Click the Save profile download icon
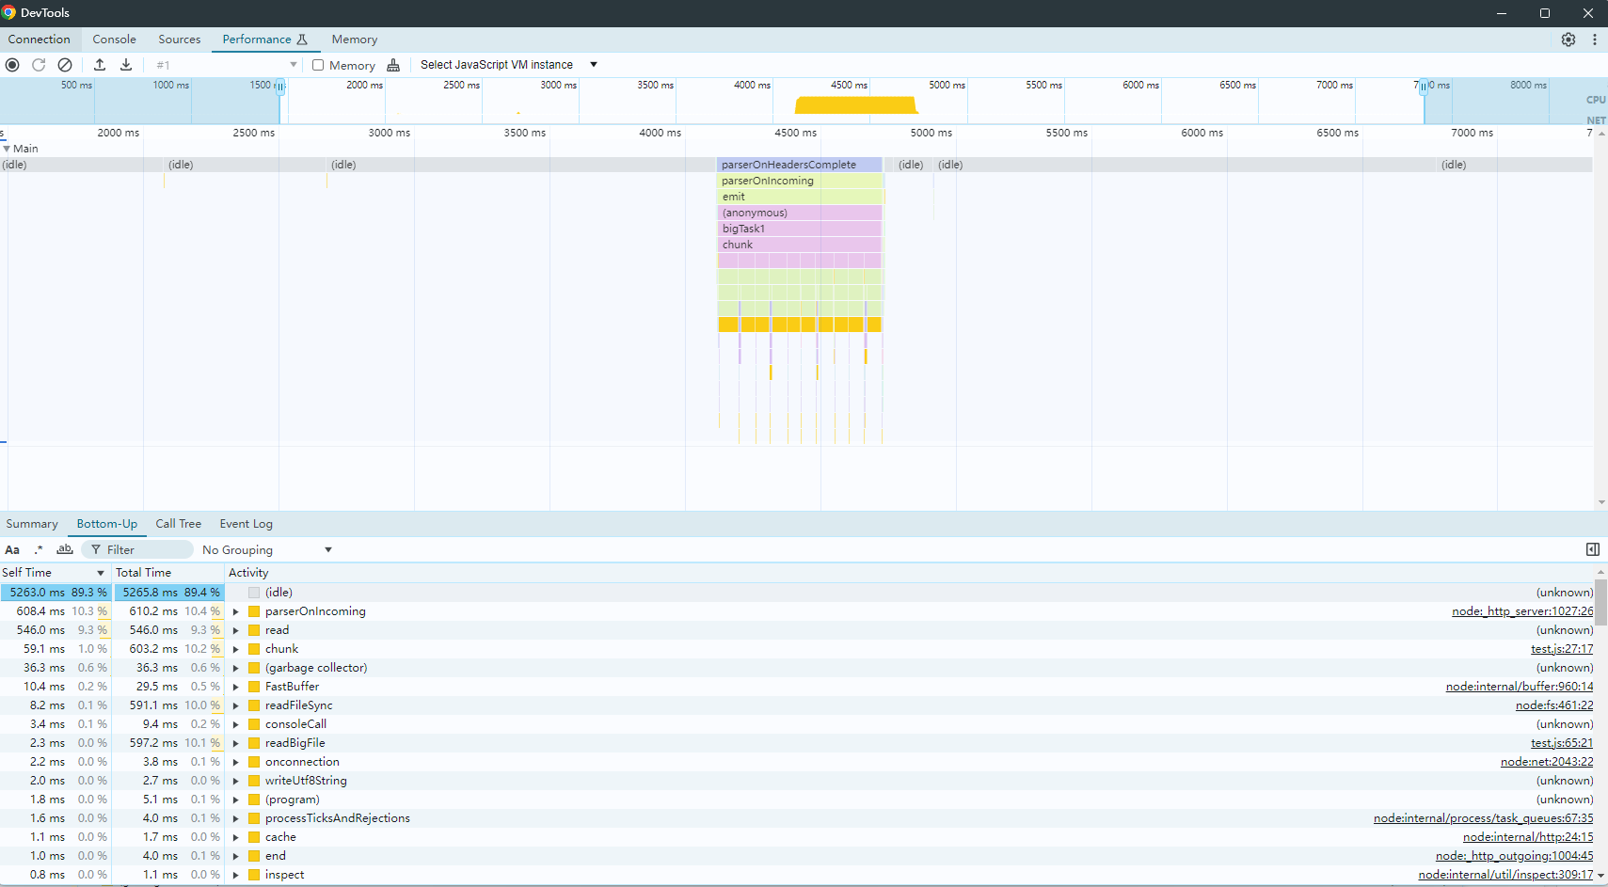 pyautogui.click(x=126, y=65)
